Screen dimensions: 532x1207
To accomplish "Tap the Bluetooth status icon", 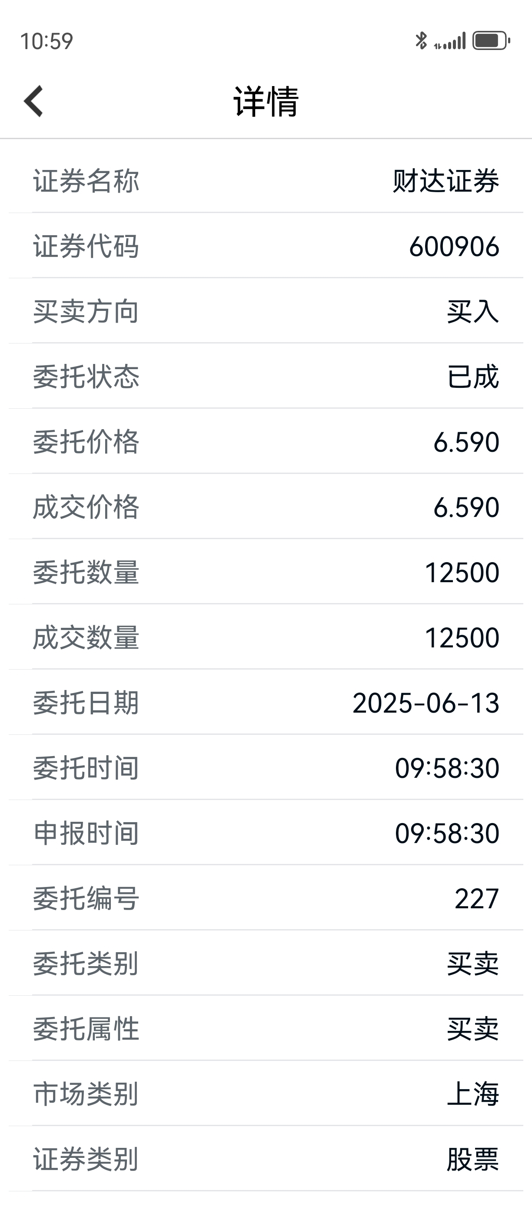I will pyautogui.click(x=421, y=40).
